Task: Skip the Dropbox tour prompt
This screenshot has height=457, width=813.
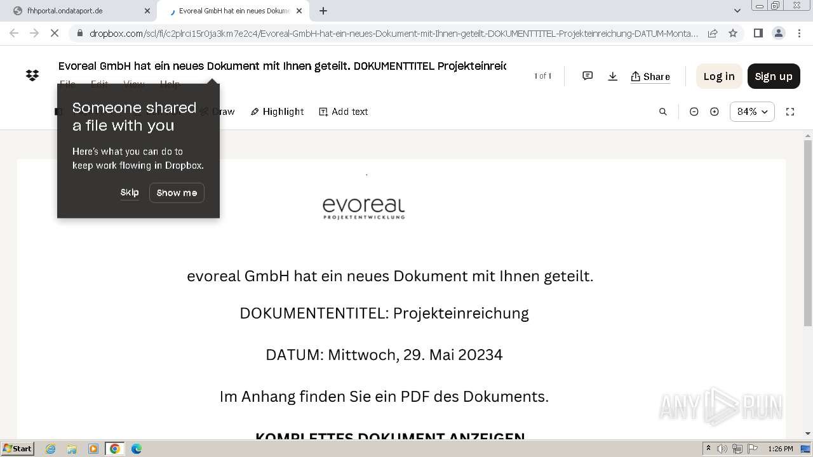Action: tap(130, 192)
